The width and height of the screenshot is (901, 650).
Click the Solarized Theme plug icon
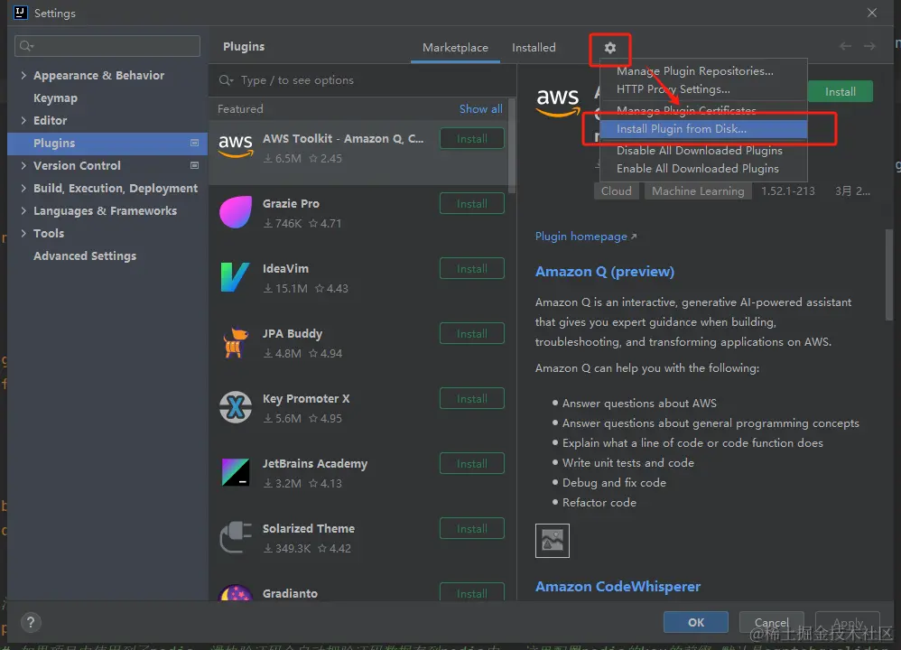click(236, 537)
